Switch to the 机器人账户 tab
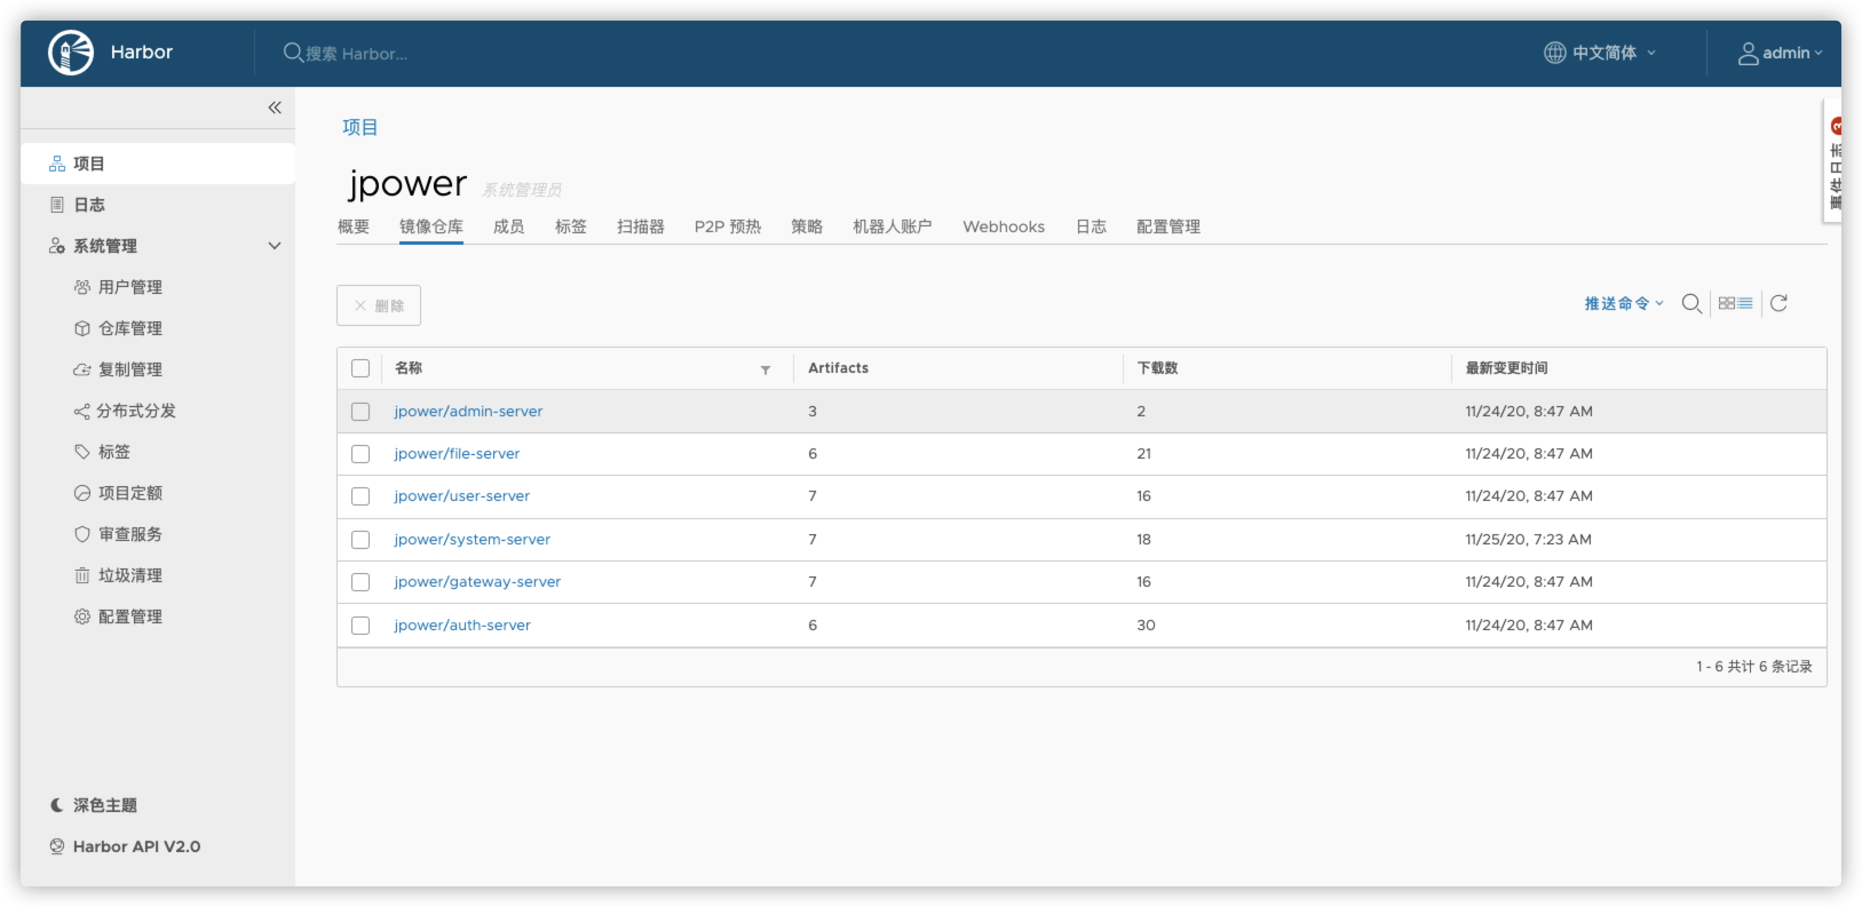 [x=892, y=226]
